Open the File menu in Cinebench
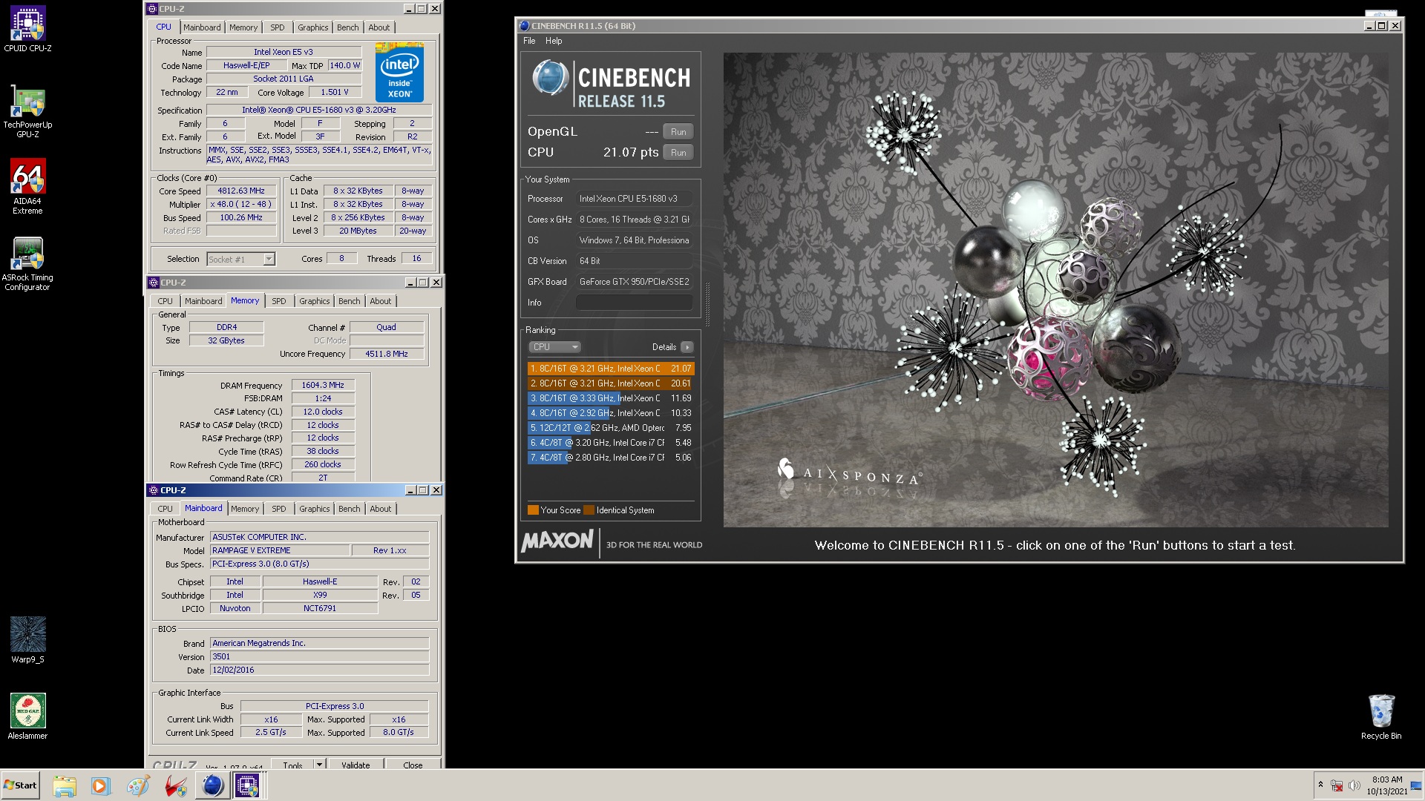The height and width of the screenshot is (801, 1425). pyautogui.click(x=529, y=41)
